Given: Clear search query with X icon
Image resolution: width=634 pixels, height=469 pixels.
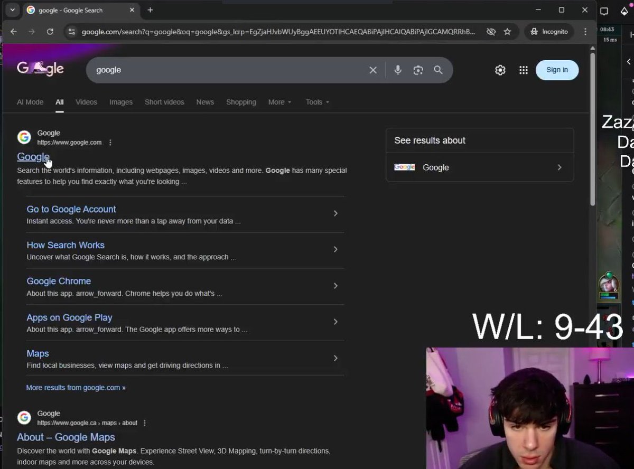Looking at the screenshot, I should [x=373, y=70].
